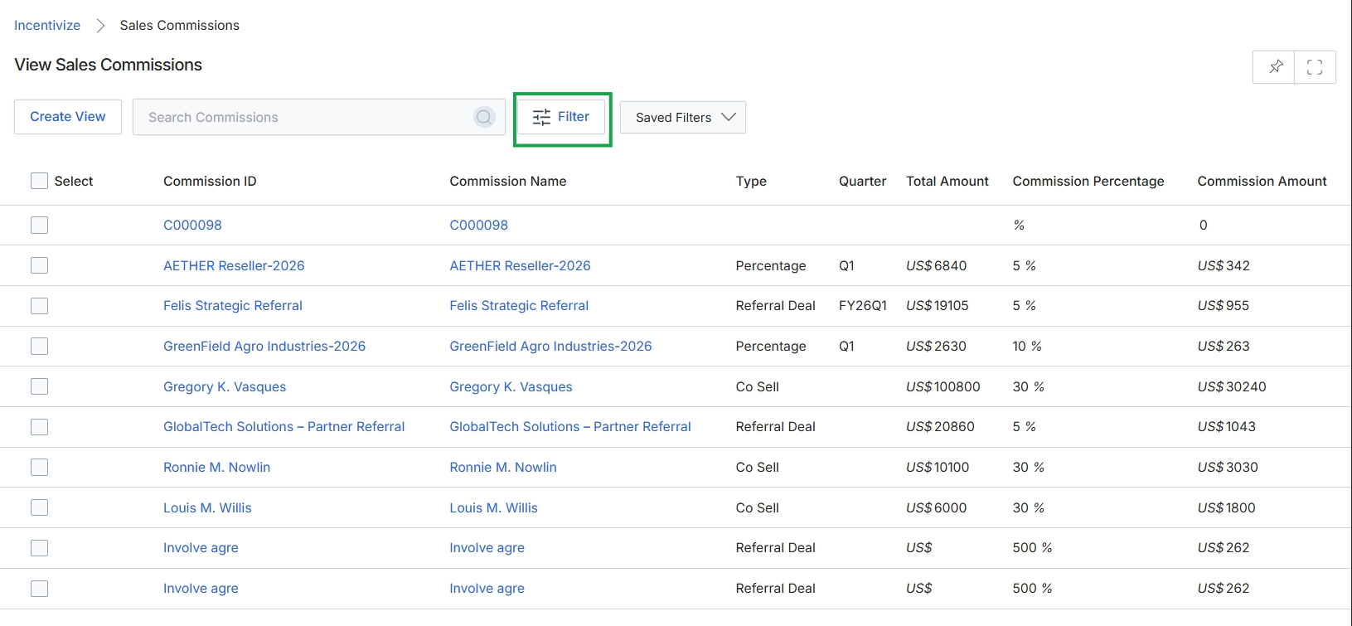Open Ronnie M. Nowlin Commission Name link

(x=503, y=468)
